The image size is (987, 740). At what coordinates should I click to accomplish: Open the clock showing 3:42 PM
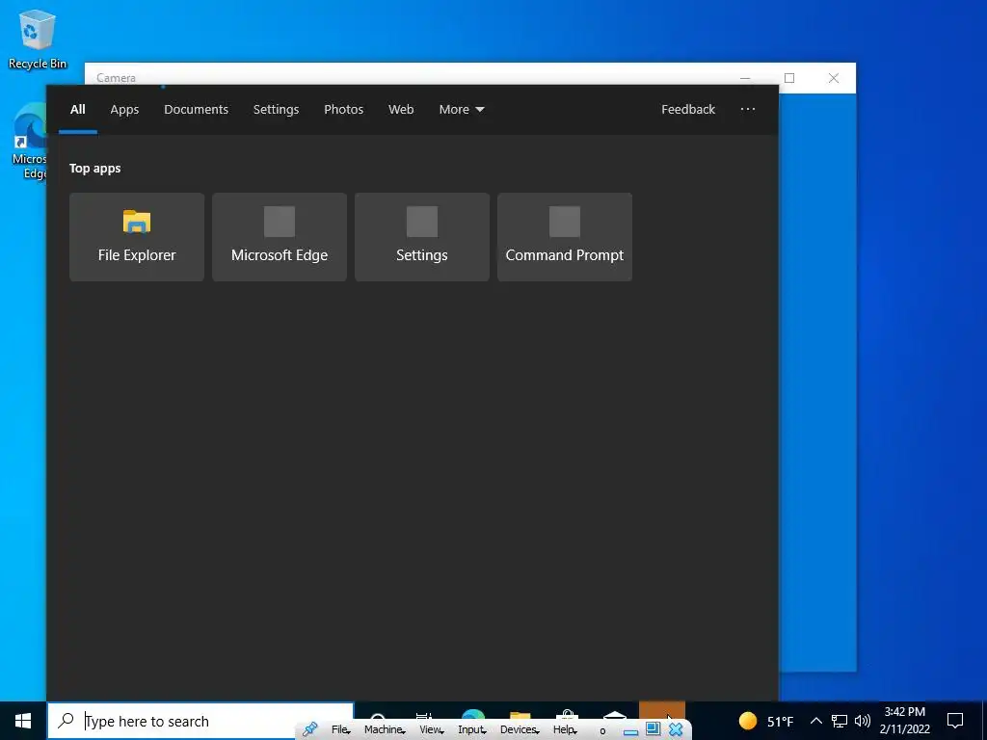coord(904,721)
